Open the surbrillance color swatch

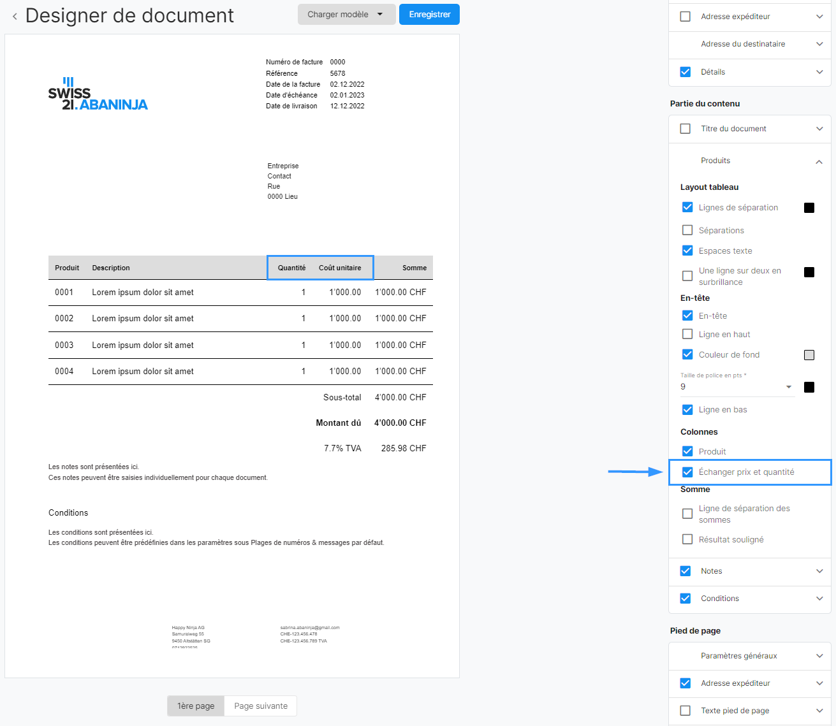click(x=809, y=272)
